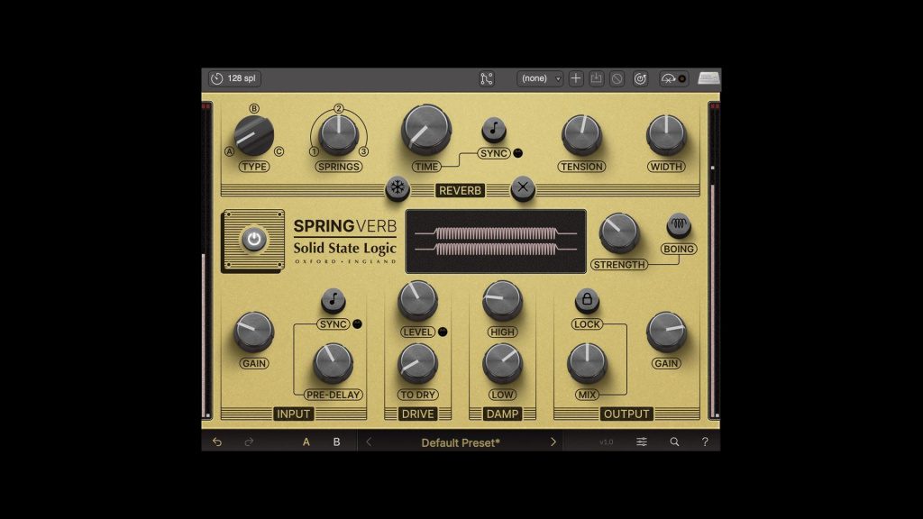
Task: Toggle the SpringVerb power button
Action: coord(253,238)
